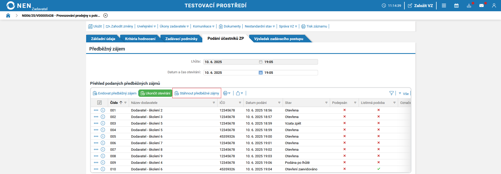The height and width of the screenshot is (174, 501).
Task: Open the user profile icon
Action: (x=494, y=5)
